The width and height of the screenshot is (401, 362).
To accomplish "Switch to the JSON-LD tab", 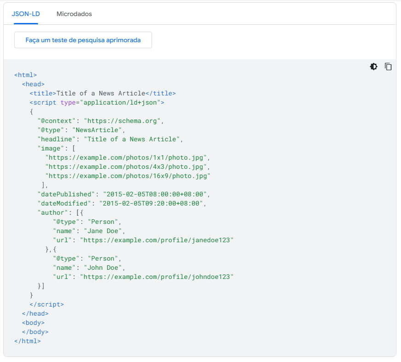I will pyautogui.click(x=26, y=14).
